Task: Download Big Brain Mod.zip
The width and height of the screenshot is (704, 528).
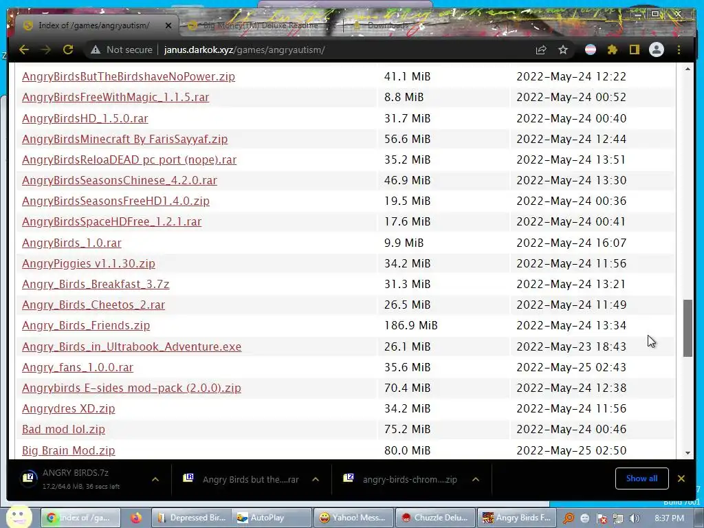Action: [x=69, y=450]
